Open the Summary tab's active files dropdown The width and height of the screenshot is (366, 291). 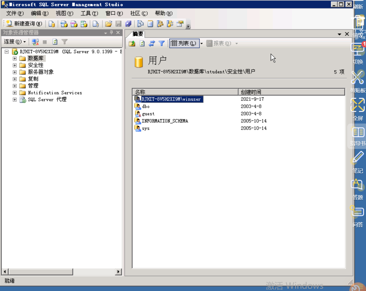tap(339, 34)
